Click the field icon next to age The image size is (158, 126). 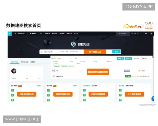click(x=54, y=71)
